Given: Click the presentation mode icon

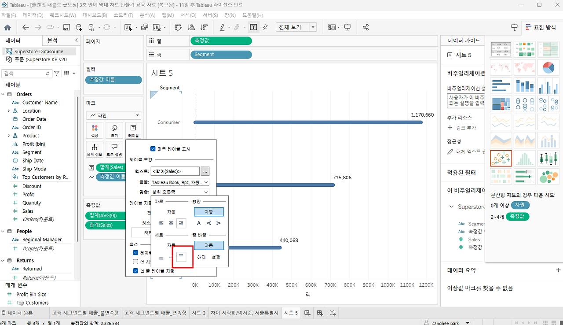Looking at the screenshot, I should click(347, 27).
